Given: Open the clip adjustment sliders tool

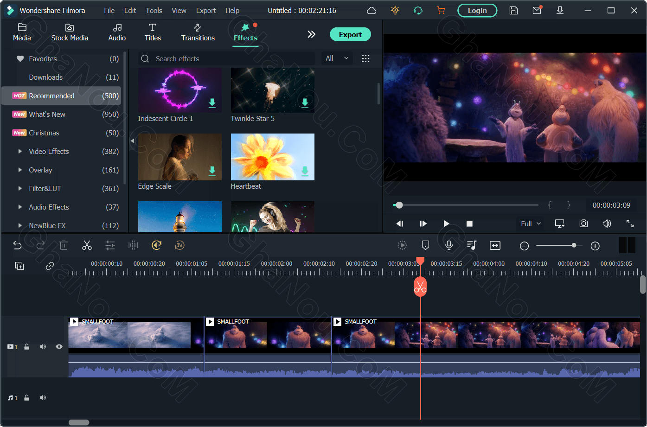Looking at the screenshot, I should pos(110,245).
